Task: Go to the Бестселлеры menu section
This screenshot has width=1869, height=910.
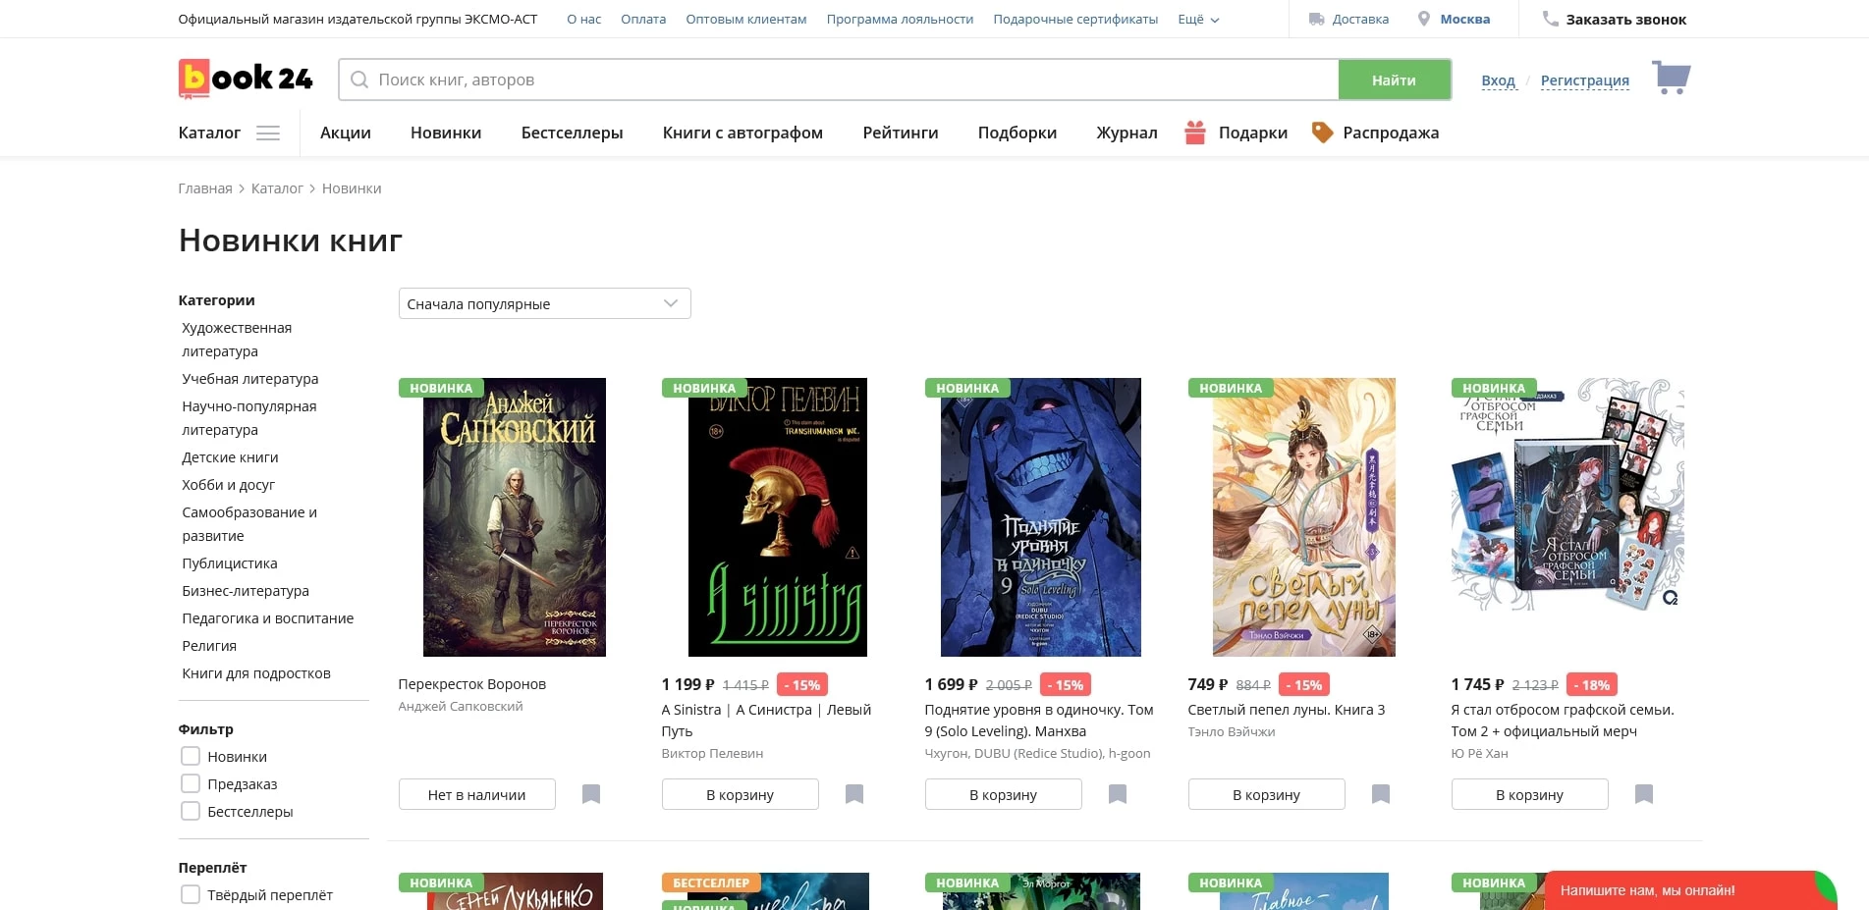Action: 572,134
